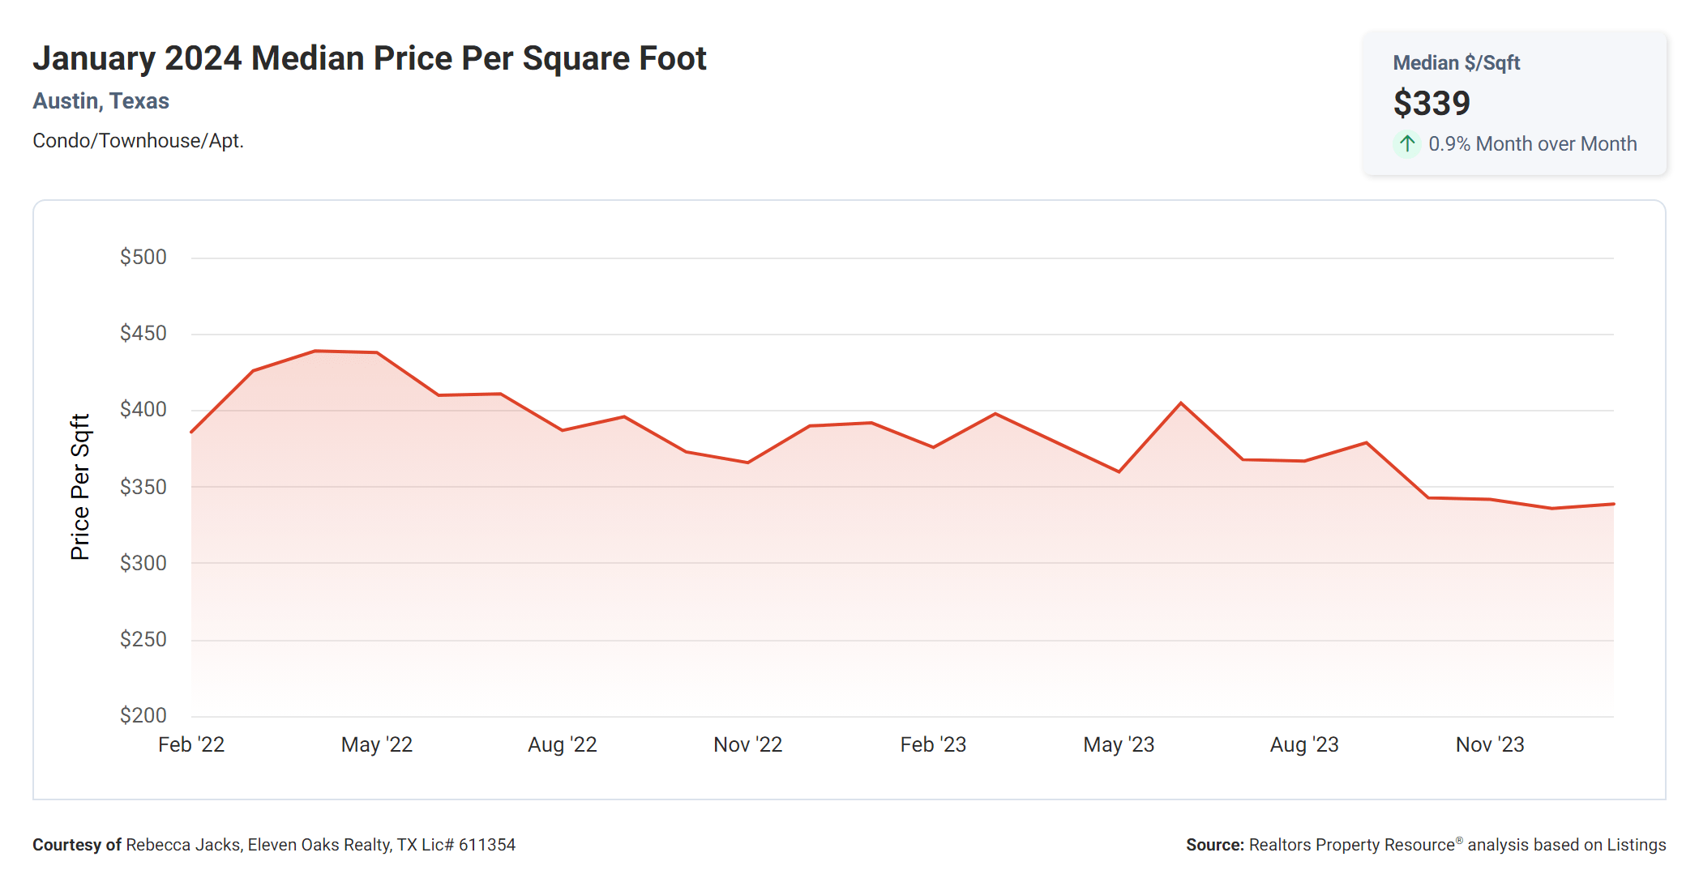This screenshot has height=891, width=1699.
Task: Click the Median $/Sqft card heading
Action: click(1456, 63)
